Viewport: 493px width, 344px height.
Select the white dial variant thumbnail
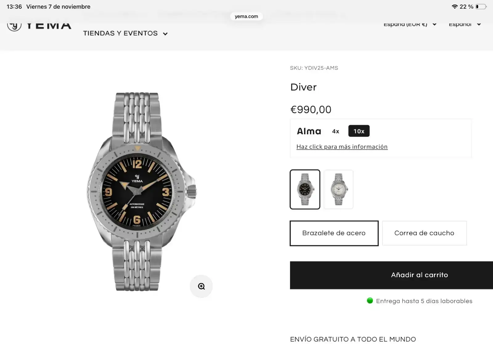click(338, 189)
